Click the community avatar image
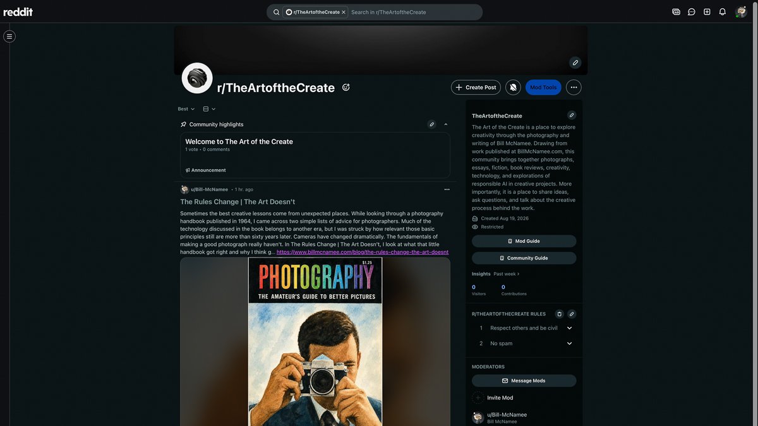Image resolution: width=758 pixels, height=426 pixels. (x=197, y=78)
